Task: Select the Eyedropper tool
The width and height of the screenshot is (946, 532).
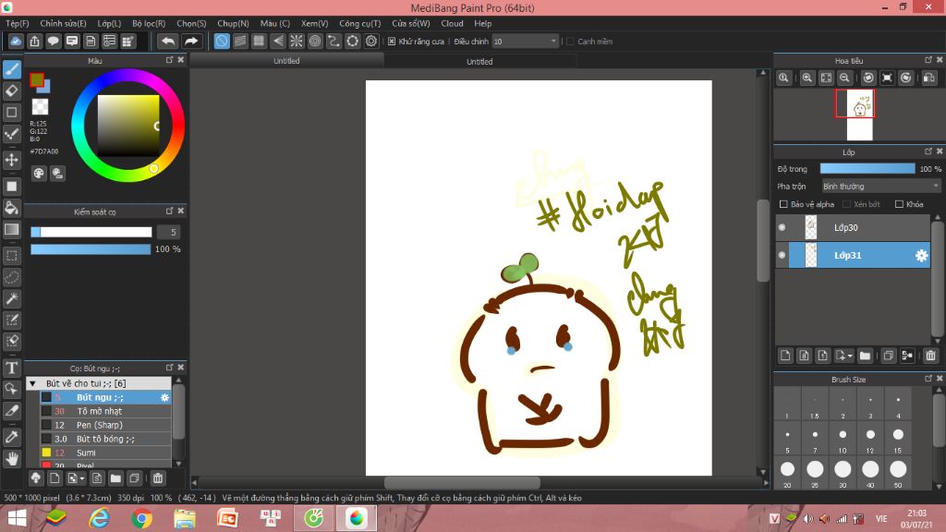Action: click(12, 437)
